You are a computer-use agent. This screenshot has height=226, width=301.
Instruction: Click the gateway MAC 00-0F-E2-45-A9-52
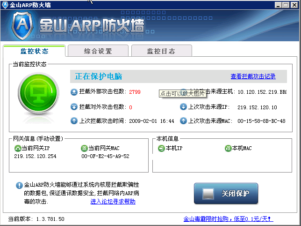point(105,156)
